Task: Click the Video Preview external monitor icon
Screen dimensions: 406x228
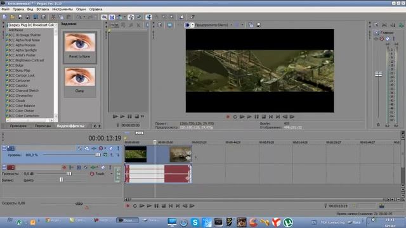Action: [x=169, y=25]
